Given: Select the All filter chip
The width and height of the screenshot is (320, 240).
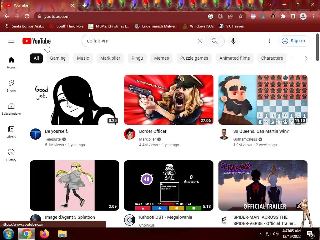Looking at the screenshot, I should [36, 58].
